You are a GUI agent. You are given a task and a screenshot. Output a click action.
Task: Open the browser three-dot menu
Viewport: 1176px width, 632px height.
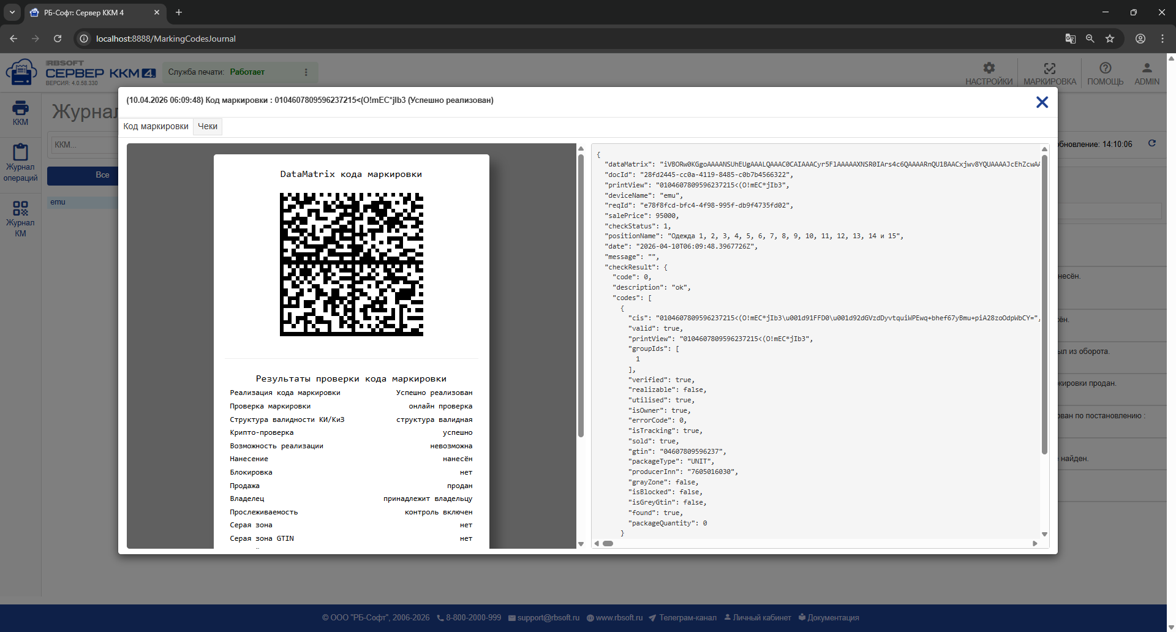1163,39
